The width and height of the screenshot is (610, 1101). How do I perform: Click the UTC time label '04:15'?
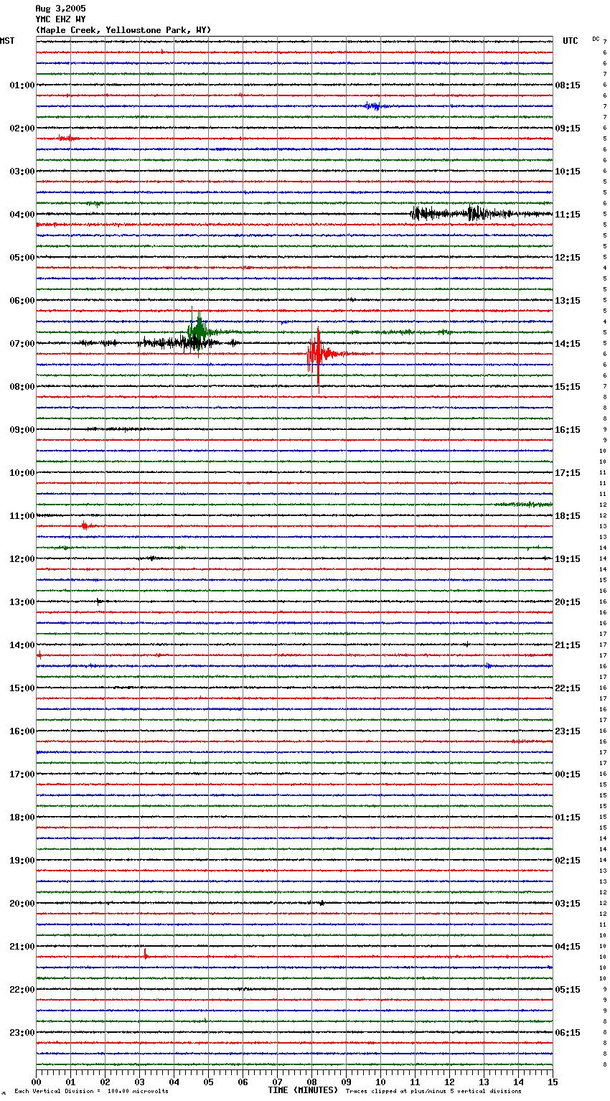coord(568,947)
